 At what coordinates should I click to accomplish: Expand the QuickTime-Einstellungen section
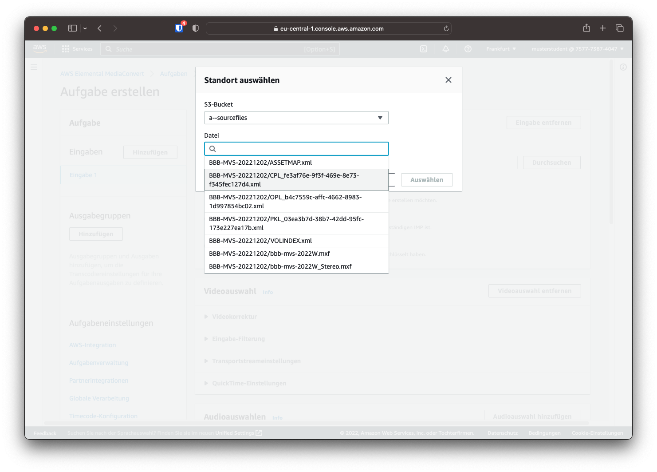(245, 383)
